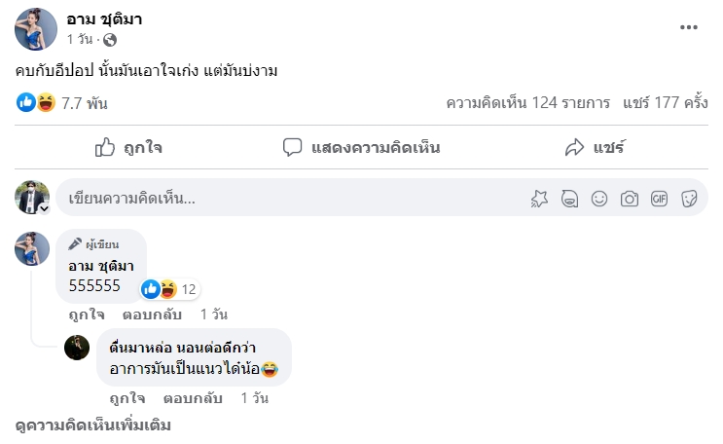The height and width of the screenshot is (444, 723).
Task: Open the comment identity switcher dropdown arrow
Action: 44,208
